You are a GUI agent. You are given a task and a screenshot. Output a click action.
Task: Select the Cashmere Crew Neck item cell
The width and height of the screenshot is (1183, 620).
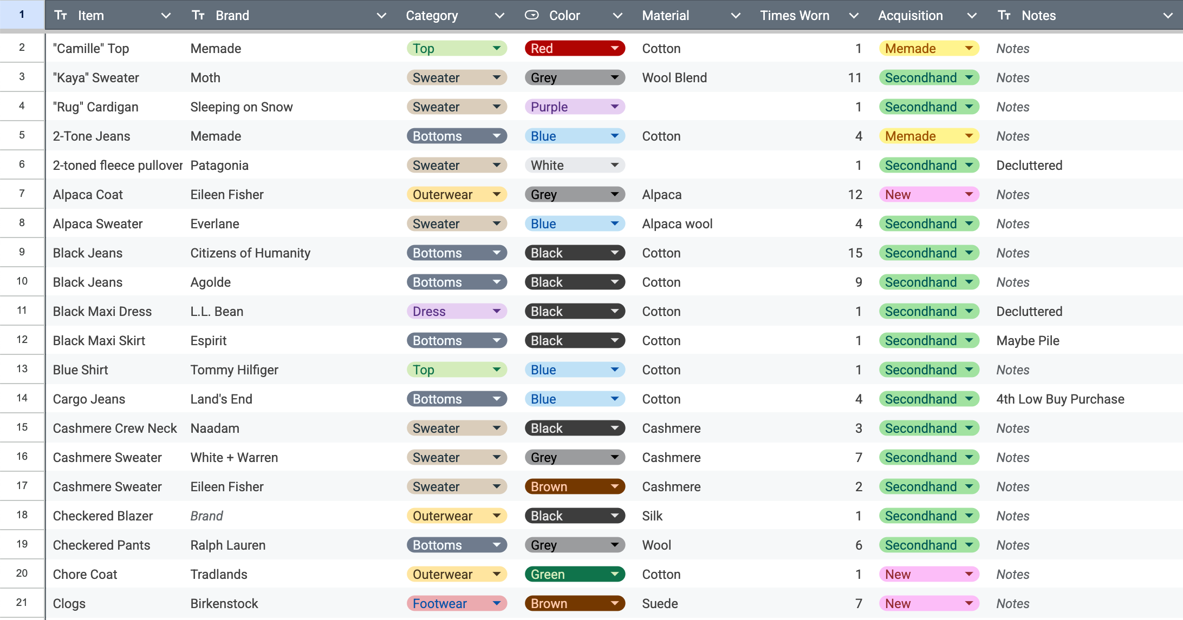pyautogui.click(x=115, y=428)
